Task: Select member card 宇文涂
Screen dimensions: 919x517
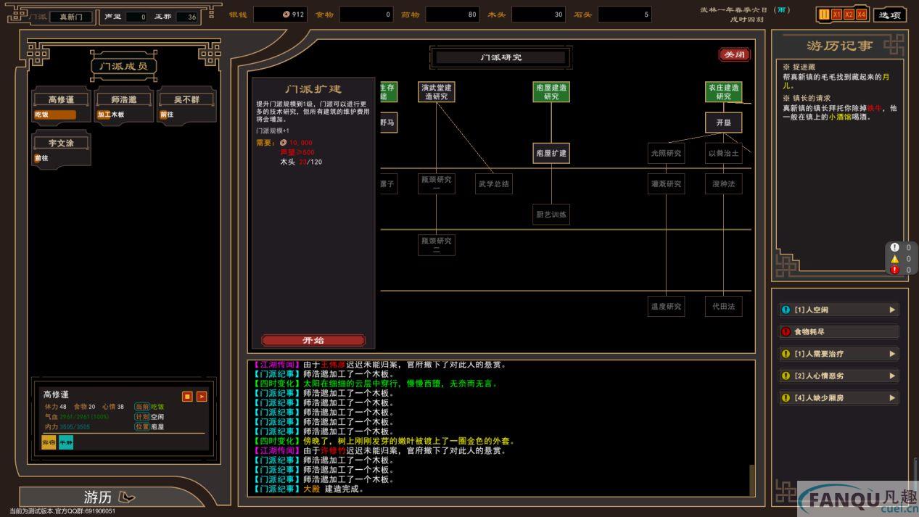Action: tap(62, 149)
